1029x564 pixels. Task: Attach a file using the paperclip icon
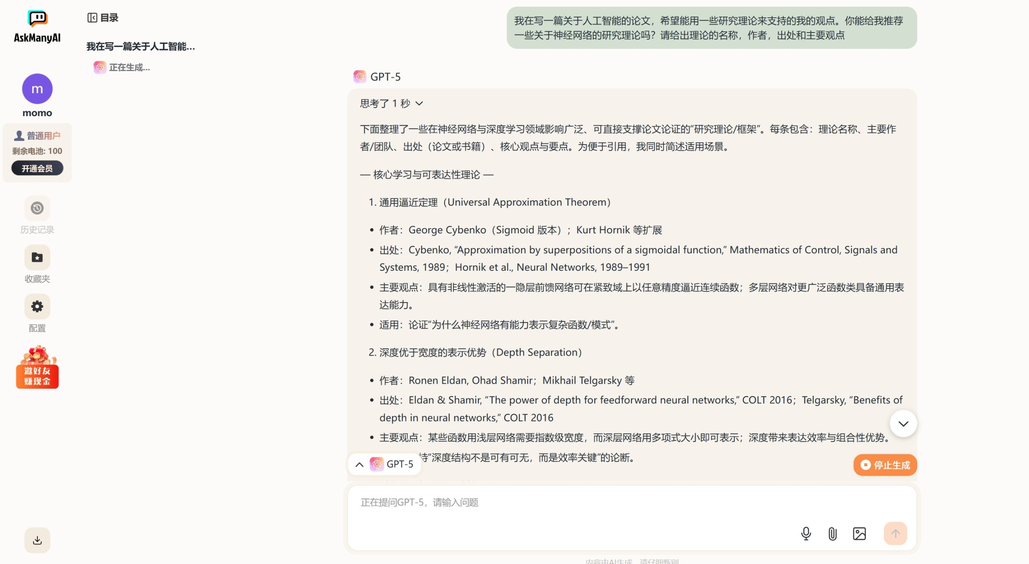coord(832,533)
